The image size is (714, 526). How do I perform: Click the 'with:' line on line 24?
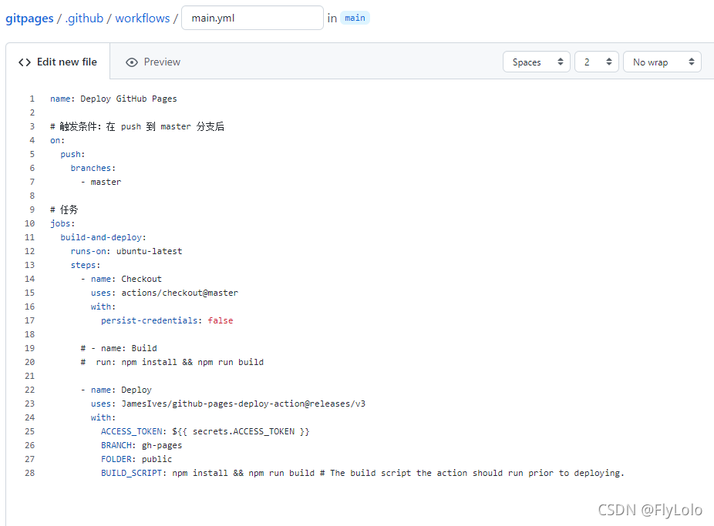pos(103,418)
